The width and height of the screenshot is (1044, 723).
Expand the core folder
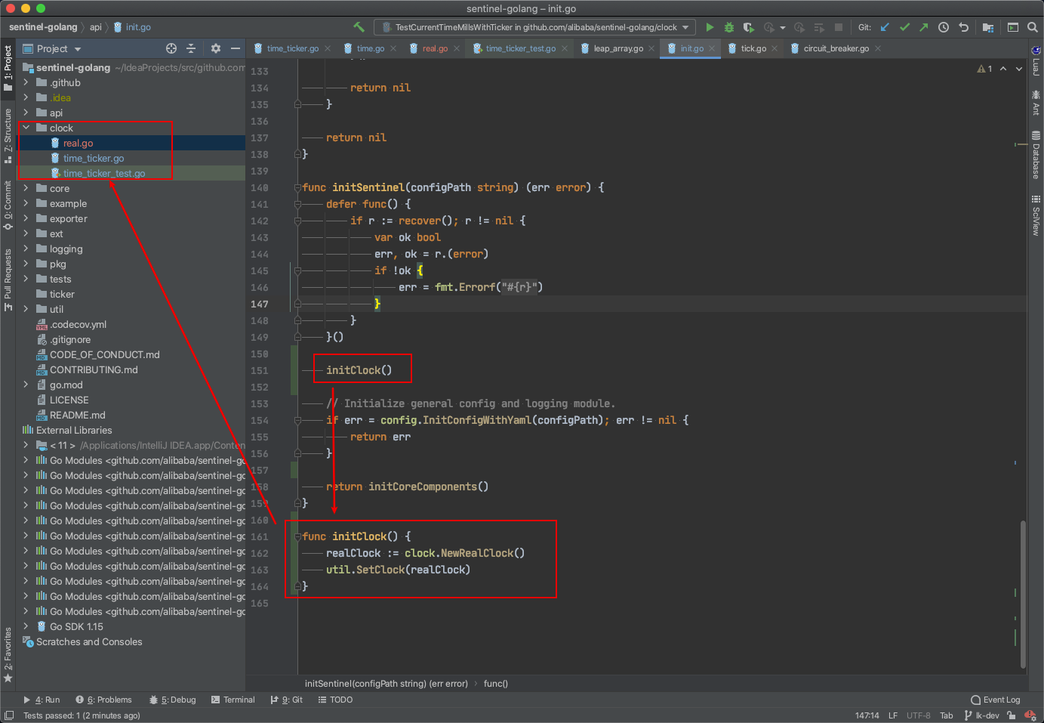click(26, 188)
